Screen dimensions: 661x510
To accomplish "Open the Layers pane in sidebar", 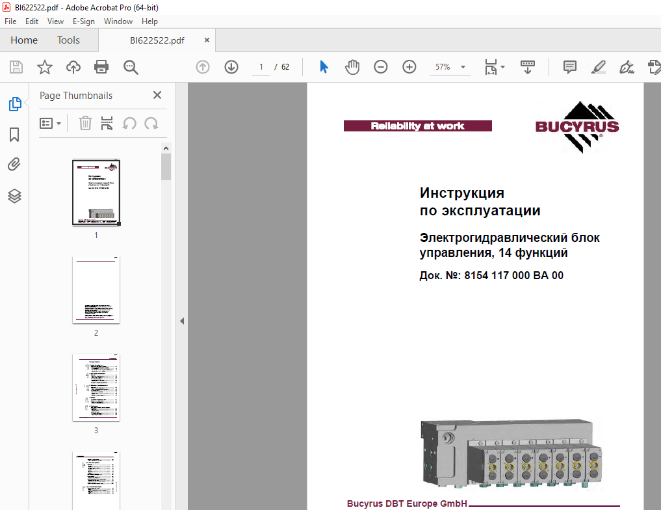I will [x=14, y=196].
